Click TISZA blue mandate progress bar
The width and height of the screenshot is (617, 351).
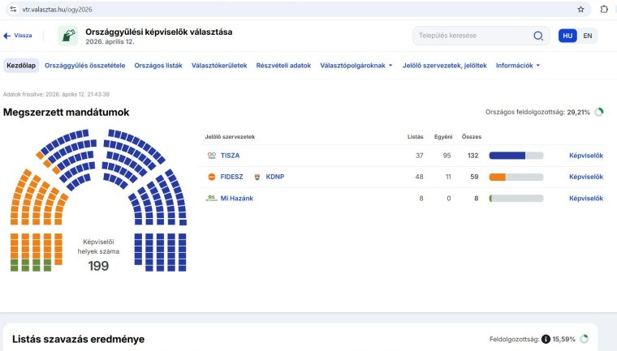click(516, 156)
